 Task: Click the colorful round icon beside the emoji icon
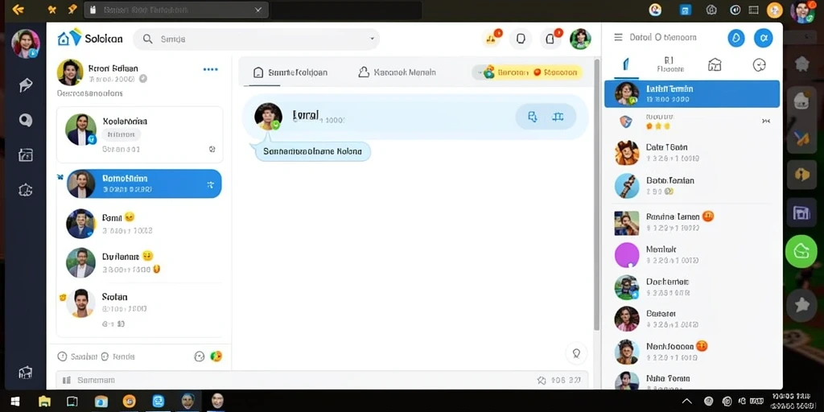[x=216, y=356]
